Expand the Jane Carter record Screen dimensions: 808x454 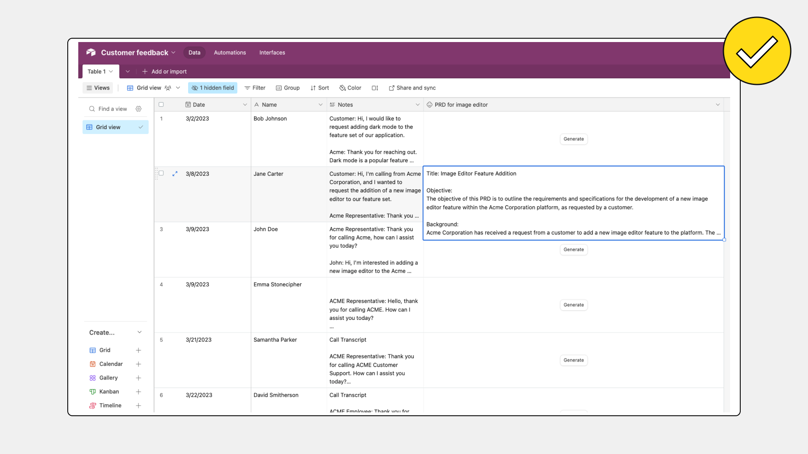pos(175,174)
